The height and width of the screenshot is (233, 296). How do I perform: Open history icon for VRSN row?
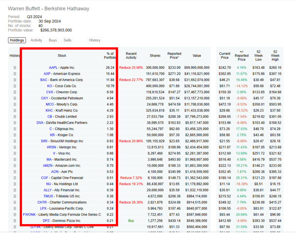[x=15, y=147]
